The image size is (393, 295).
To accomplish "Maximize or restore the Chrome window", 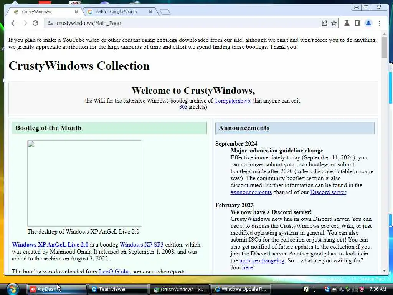I will pyautogui.click(x=366, y=8).
